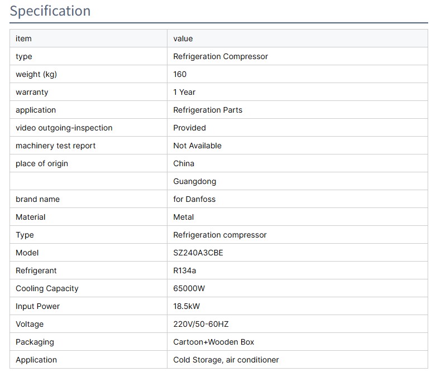This screenshot has width=436, height=377.
Task: Click the video outgoing-inspection label
Action: pyautogui.click(x=64, y=128)
